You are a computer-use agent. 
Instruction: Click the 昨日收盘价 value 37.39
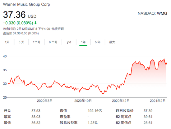[x=148, y=111]
